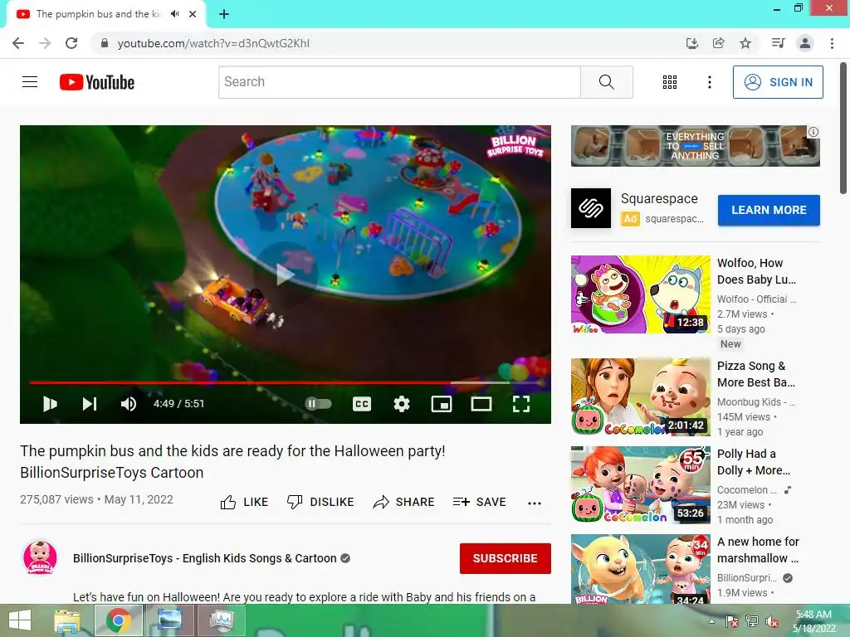Click the address bar URL
Screen dimensions: 850x637
(213, 43)
